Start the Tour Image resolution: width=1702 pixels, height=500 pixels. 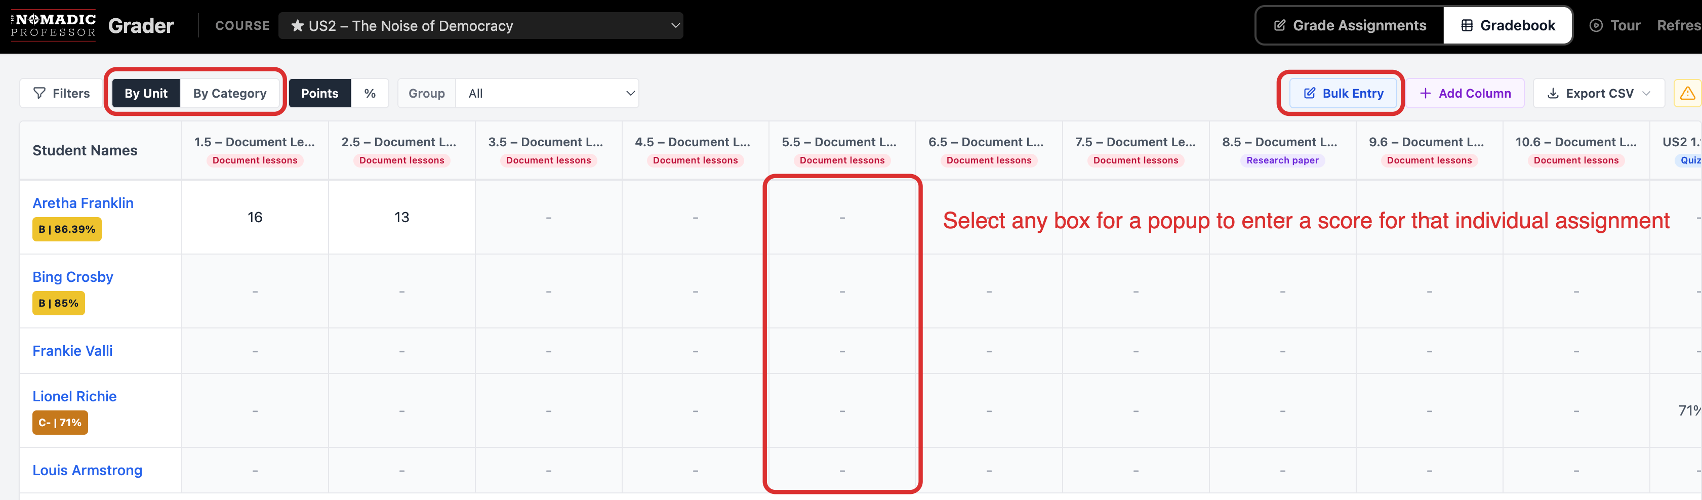tap(1615, 26)
